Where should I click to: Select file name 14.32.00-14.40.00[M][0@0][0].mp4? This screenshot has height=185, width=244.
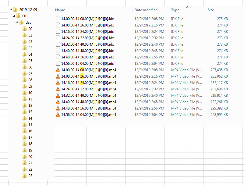click(x=89, y=96)
